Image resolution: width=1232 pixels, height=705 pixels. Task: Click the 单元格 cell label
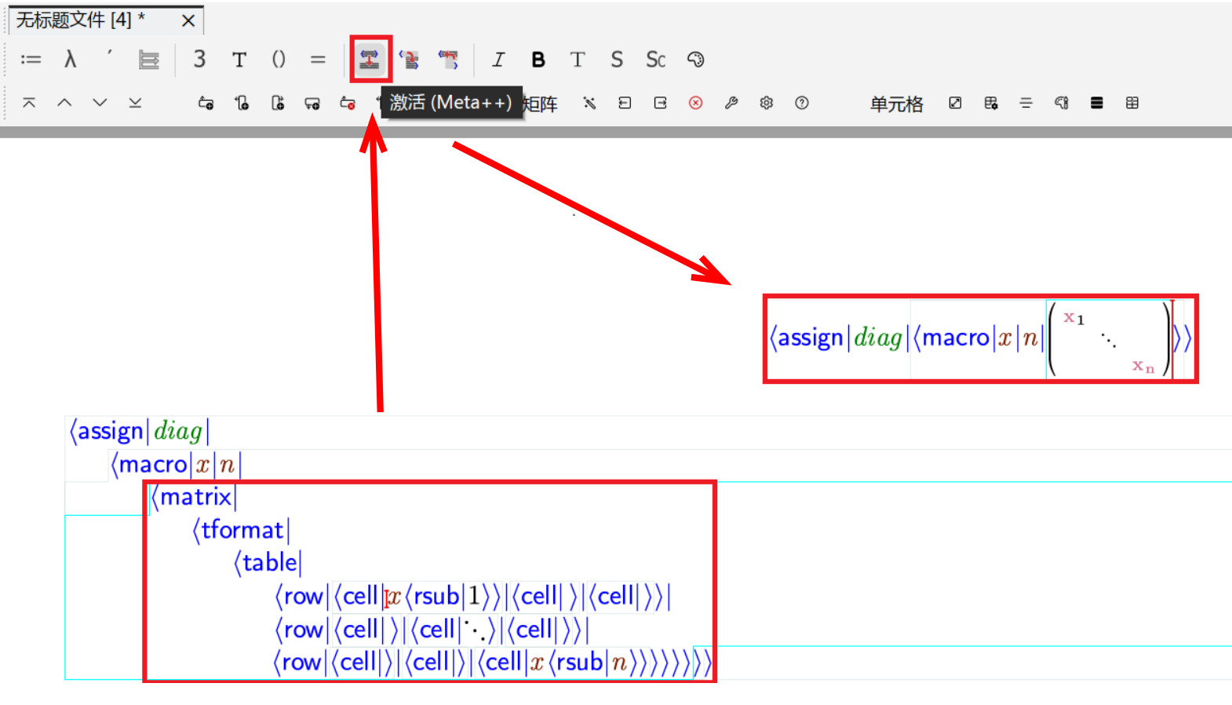(896, 104)
